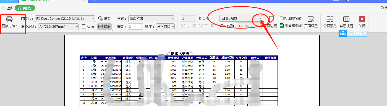The width and height of the screenshot is (387, 106).
Task: Open the printer selection FX DocuCentre dropdown
Action: tap(65, 18)
